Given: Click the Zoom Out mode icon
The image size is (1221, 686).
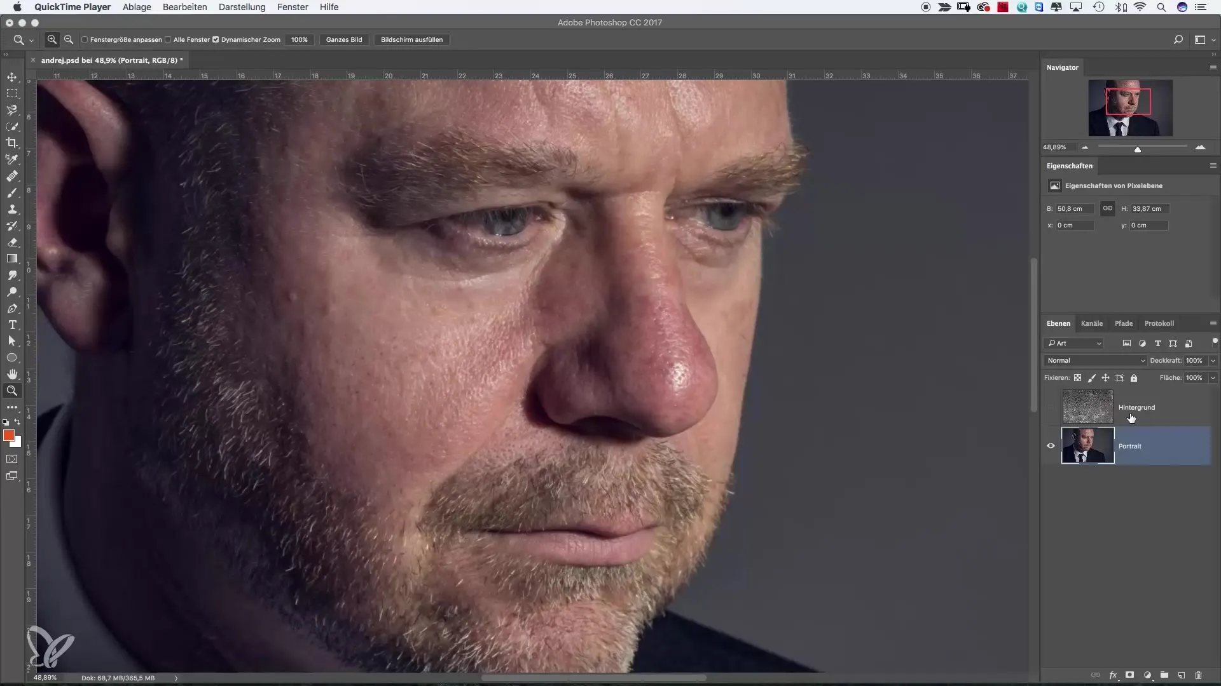Looking at the screenshot, I should pos(69,39).
